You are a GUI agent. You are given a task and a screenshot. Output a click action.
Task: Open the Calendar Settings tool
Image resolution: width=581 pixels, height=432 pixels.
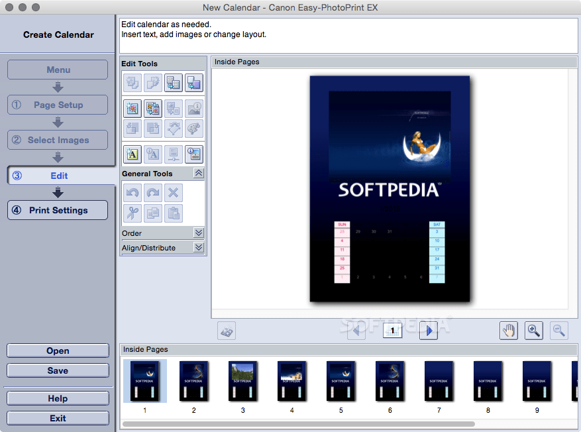(194, 154)
